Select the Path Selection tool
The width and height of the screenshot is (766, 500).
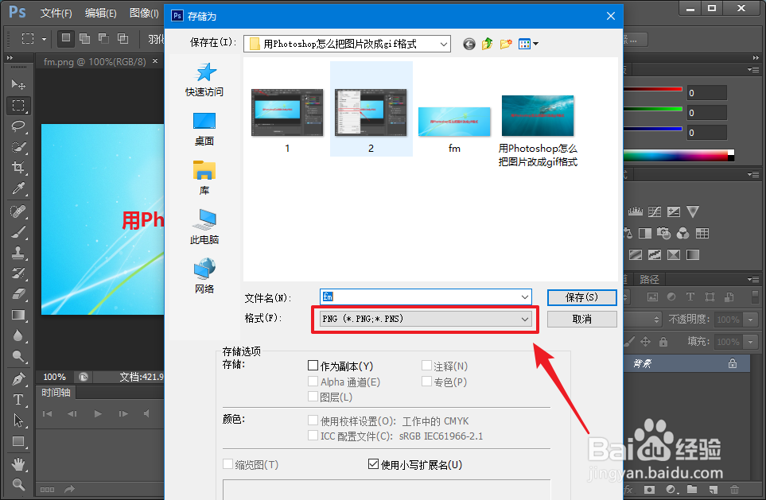click(18, 421)
